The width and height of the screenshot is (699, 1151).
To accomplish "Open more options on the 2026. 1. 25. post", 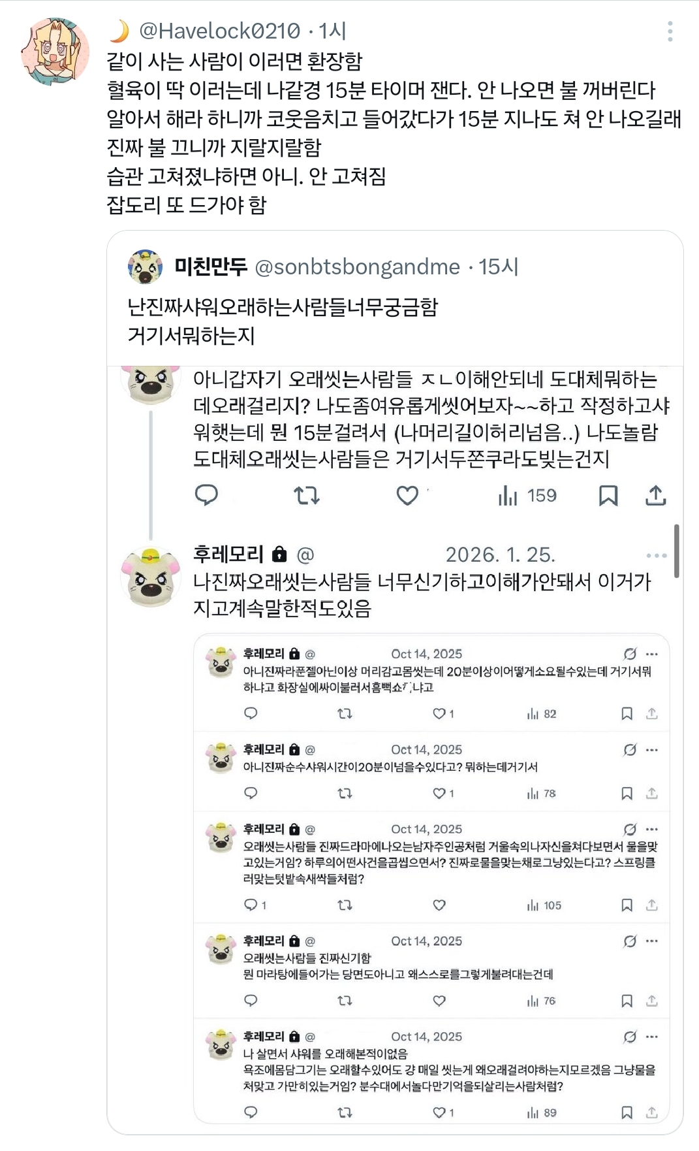I will tap(656, 555).
